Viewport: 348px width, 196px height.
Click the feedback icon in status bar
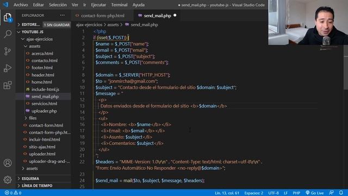pos(331,193)
